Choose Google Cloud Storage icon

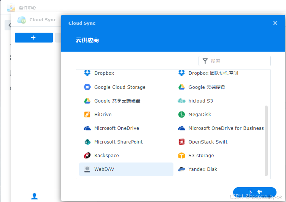[87, 87]
